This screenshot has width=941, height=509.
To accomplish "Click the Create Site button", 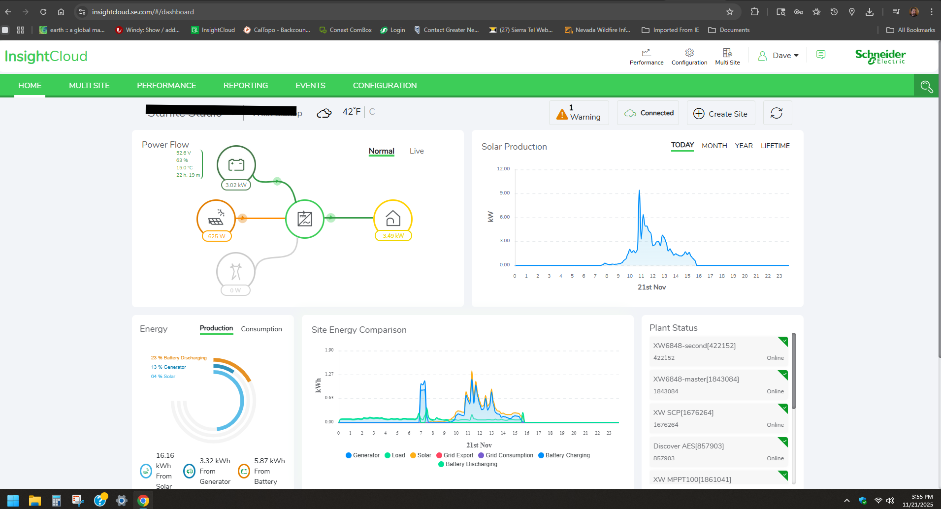I will point(721,113).
